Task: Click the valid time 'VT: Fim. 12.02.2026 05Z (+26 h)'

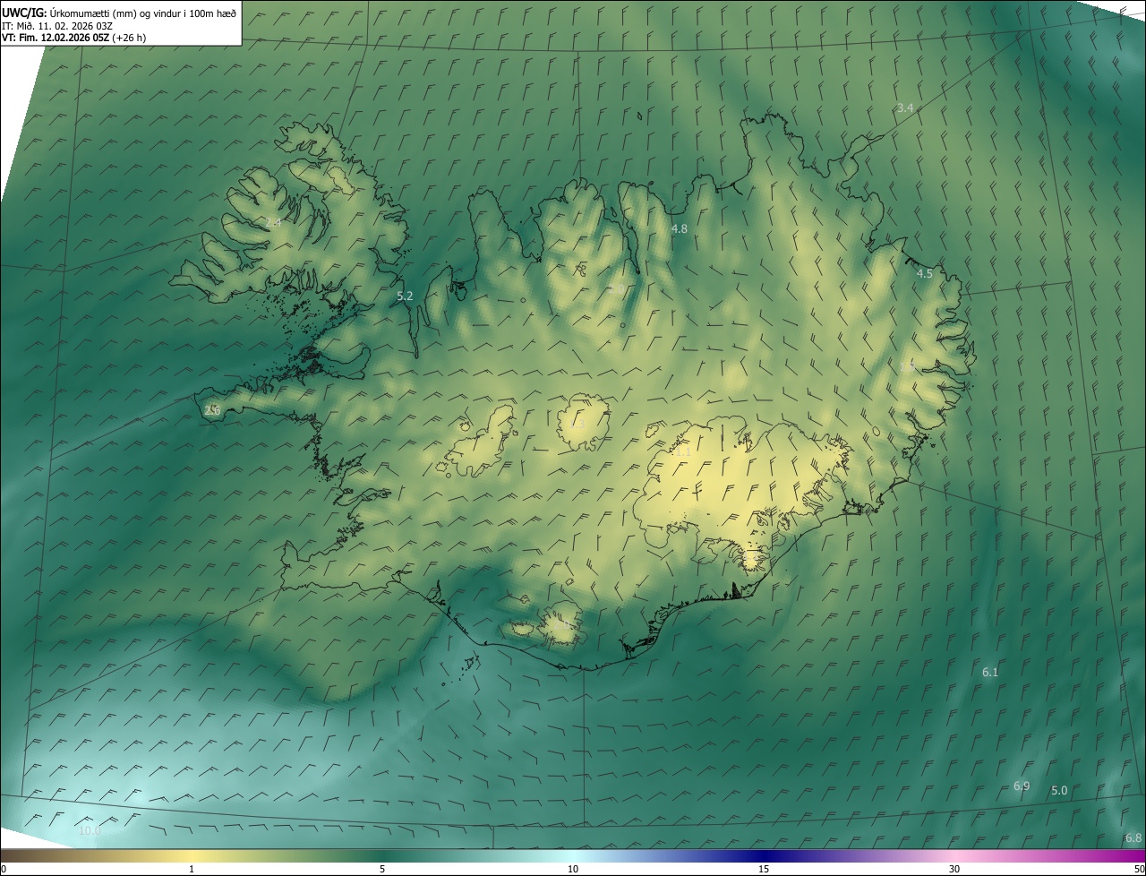Action: click(74, 38)
